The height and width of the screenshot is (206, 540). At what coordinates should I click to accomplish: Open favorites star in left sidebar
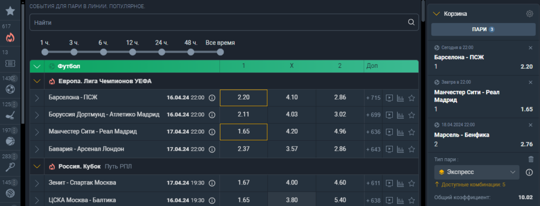[10, 11]
